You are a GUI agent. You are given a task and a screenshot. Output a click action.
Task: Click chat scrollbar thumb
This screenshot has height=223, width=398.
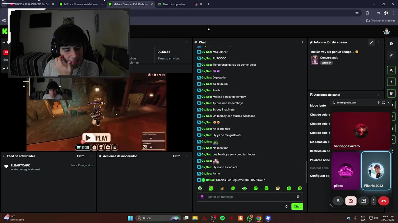tap(307, 173)
